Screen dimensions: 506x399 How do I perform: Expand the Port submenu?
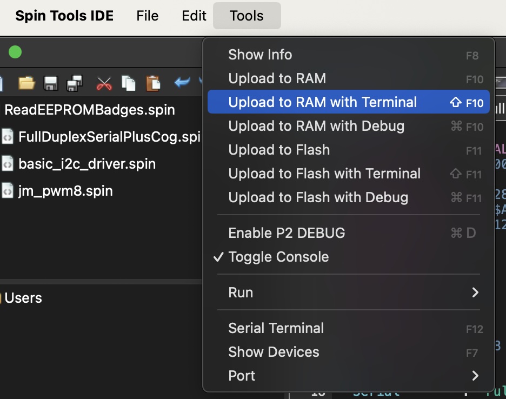click(x=349, y=376)
